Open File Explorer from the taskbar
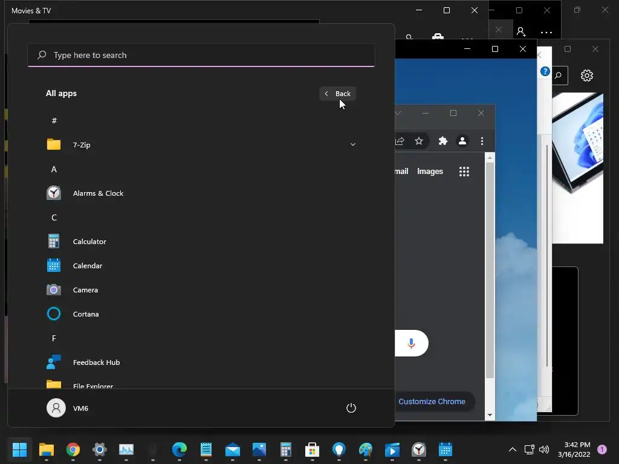The image size is (619, 464). pos(47,449)
